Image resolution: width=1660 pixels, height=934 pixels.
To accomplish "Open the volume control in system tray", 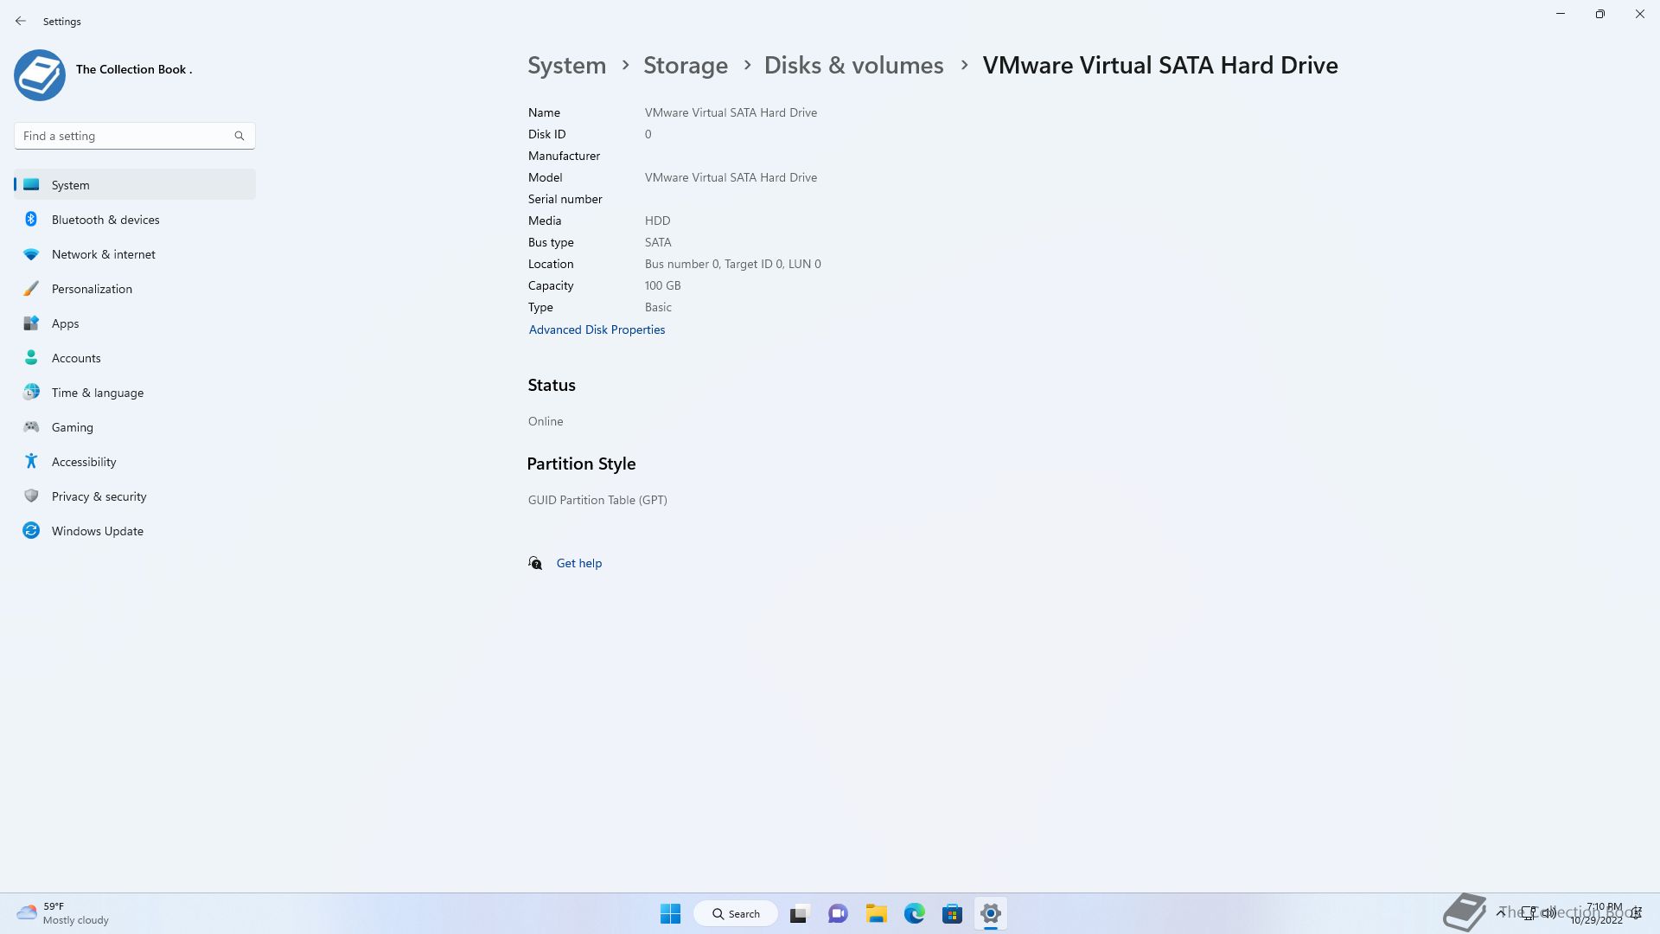I will [x=1548, y=913].
